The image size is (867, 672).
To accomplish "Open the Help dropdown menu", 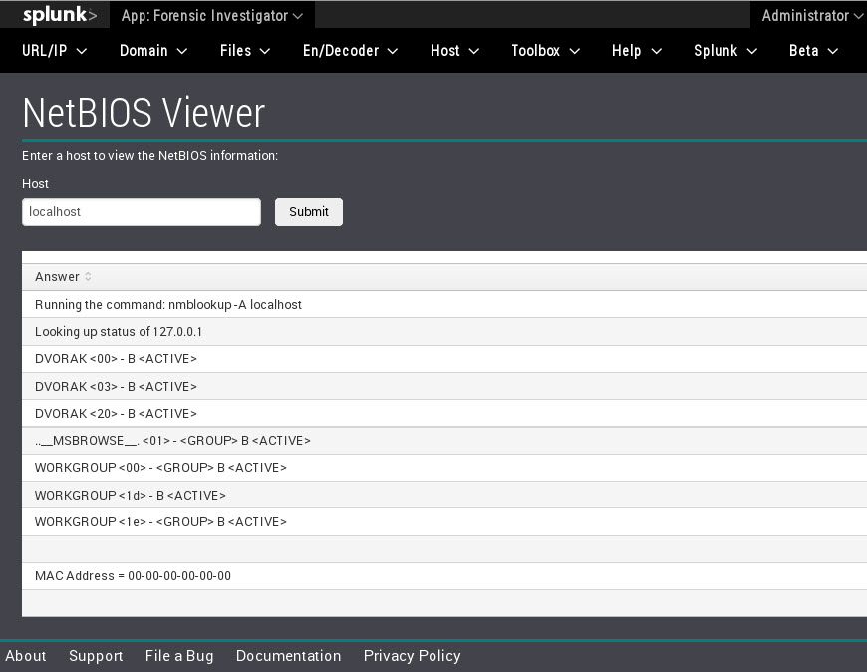I will pos(637,50).
